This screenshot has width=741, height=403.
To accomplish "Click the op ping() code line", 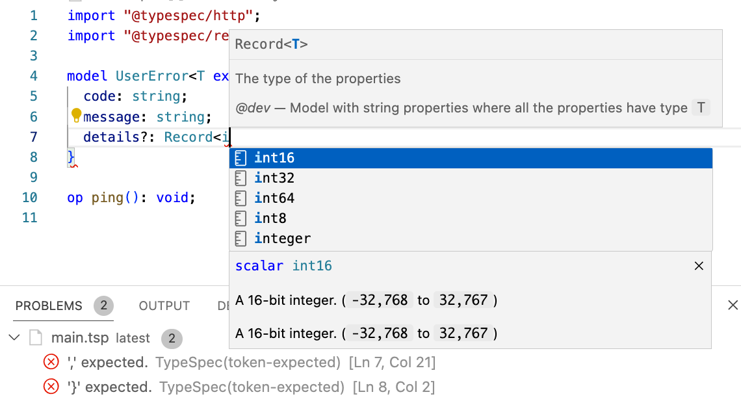I will point(131,198).
